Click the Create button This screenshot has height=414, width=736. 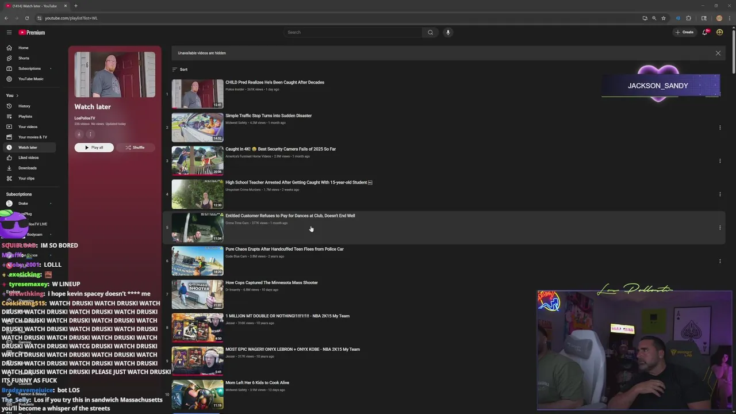pyautogui.click(x=685, y=32)
